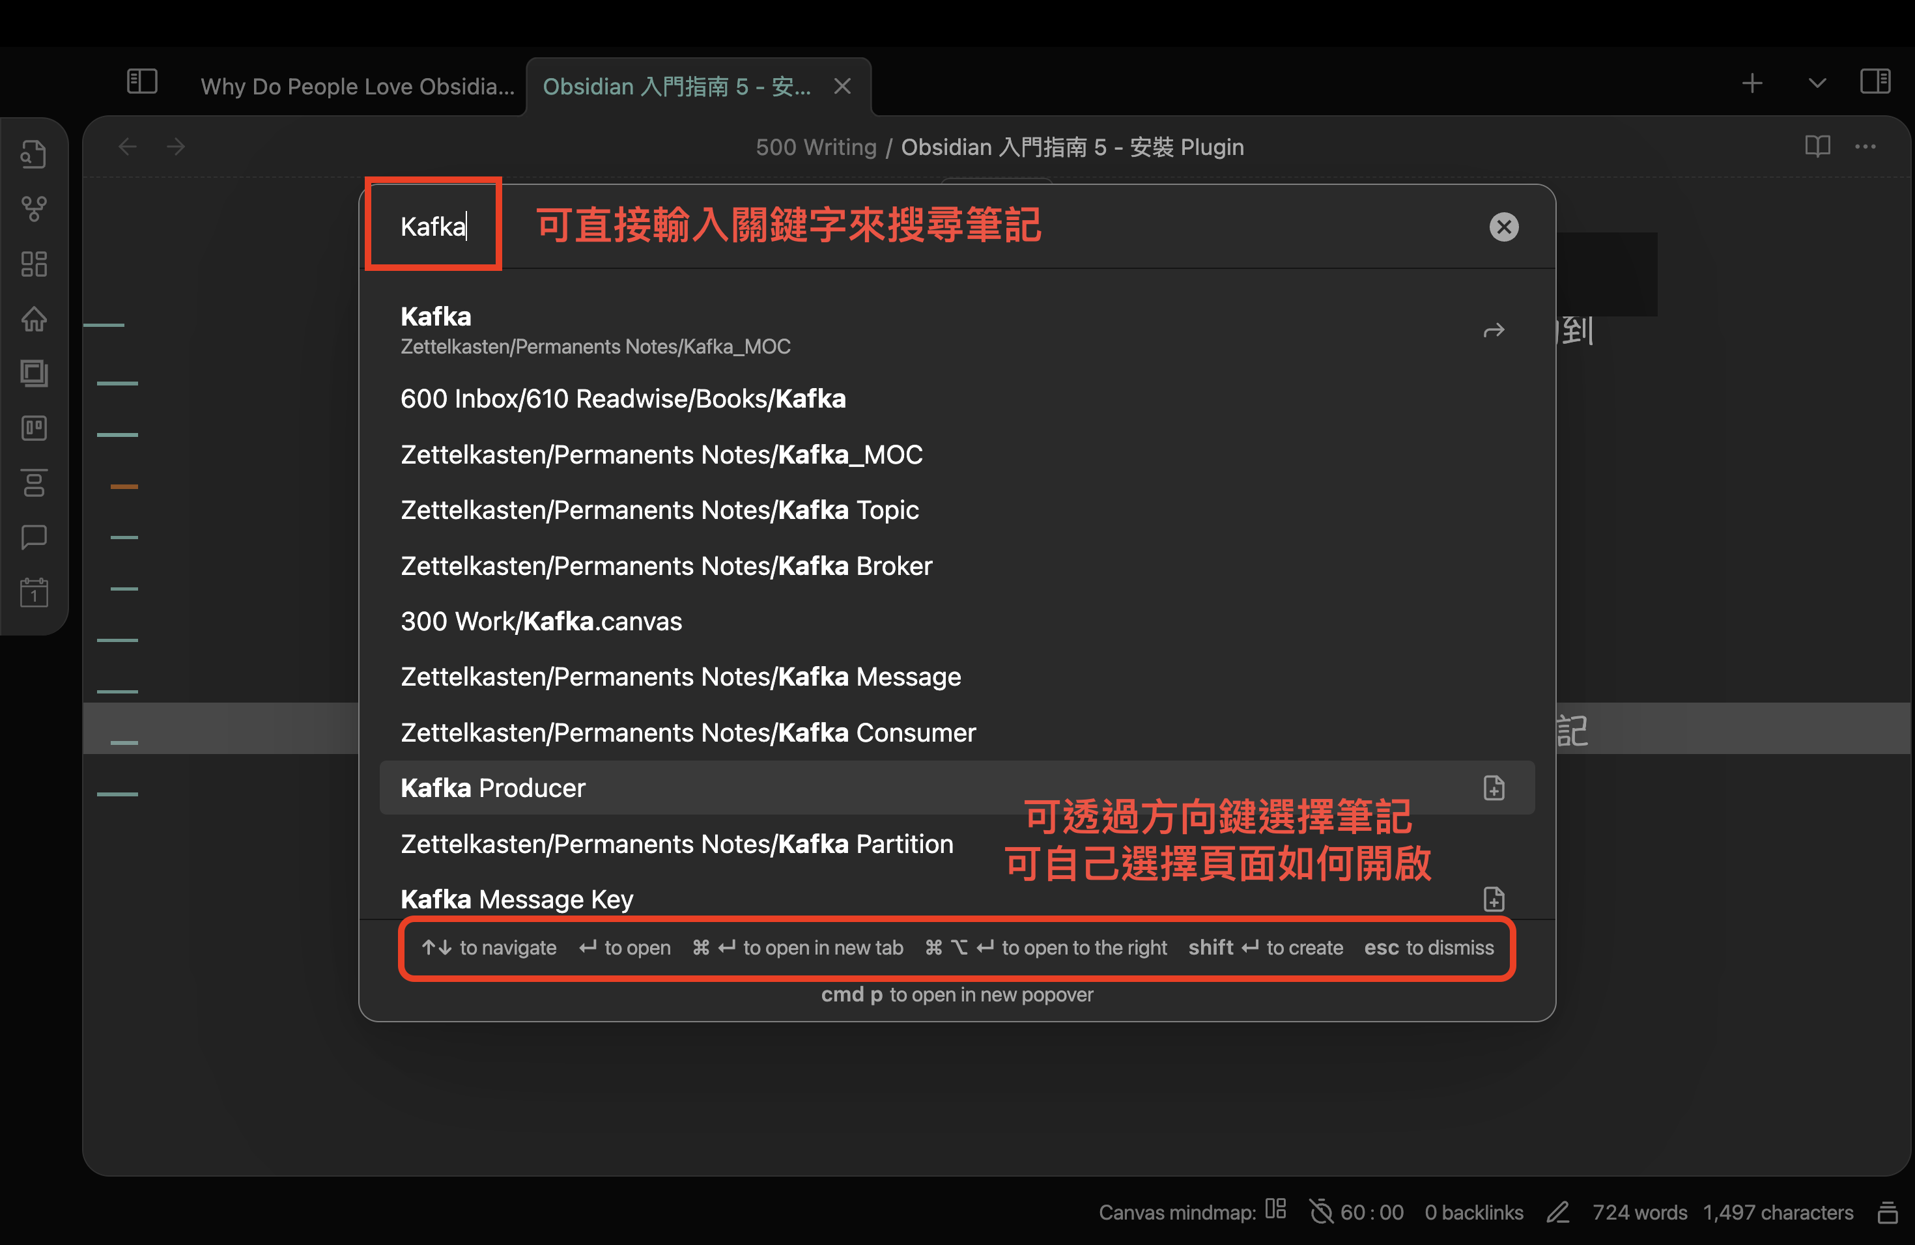Open 600 Inbox/610 Readwise/Books/Kafka result

coord(957,399)
